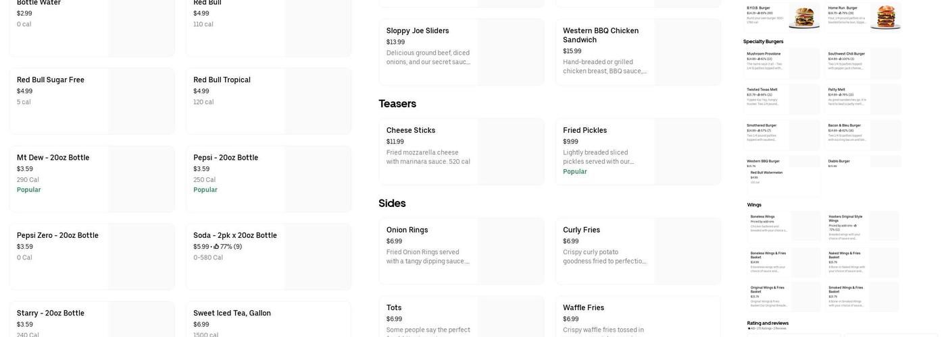Click the B.Y.O.B. Burger photo
The image size is (946, 337).
point(804,16)
